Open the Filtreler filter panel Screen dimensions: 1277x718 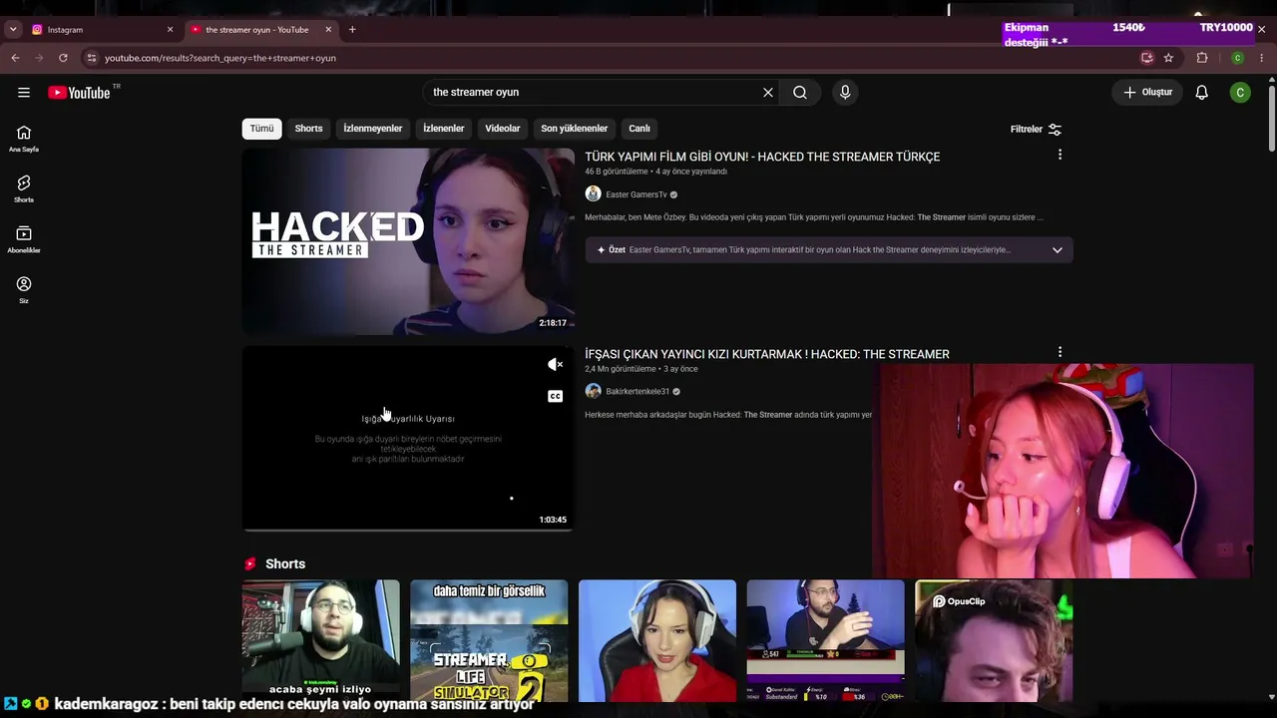click(1036, 130)
